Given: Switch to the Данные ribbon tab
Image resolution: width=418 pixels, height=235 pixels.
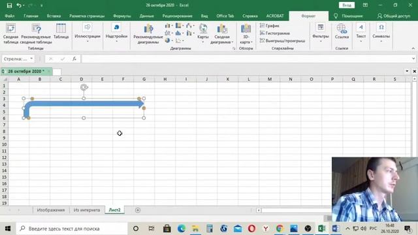Looking at the screenshot, I should [146, 16].
